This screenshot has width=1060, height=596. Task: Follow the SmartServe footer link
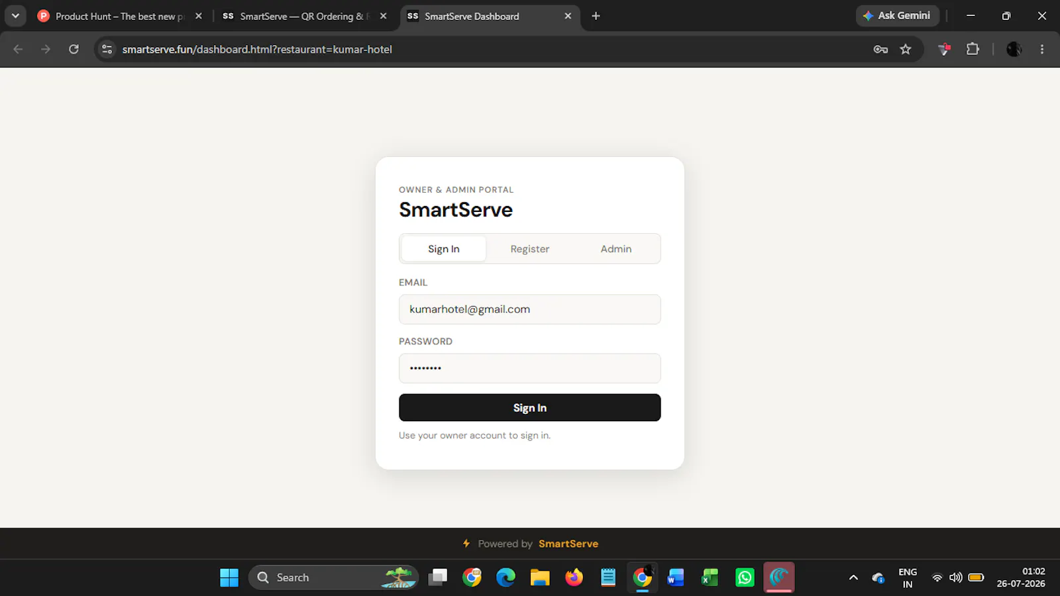point(568,544)
